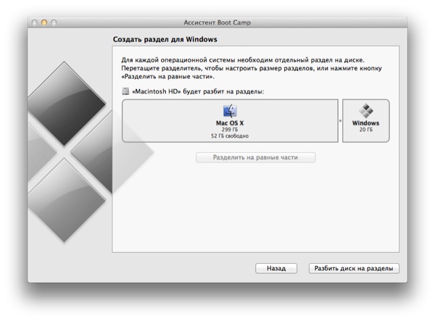
Task: Click the "Разделить на равные части" button
Action: [255, 157]
